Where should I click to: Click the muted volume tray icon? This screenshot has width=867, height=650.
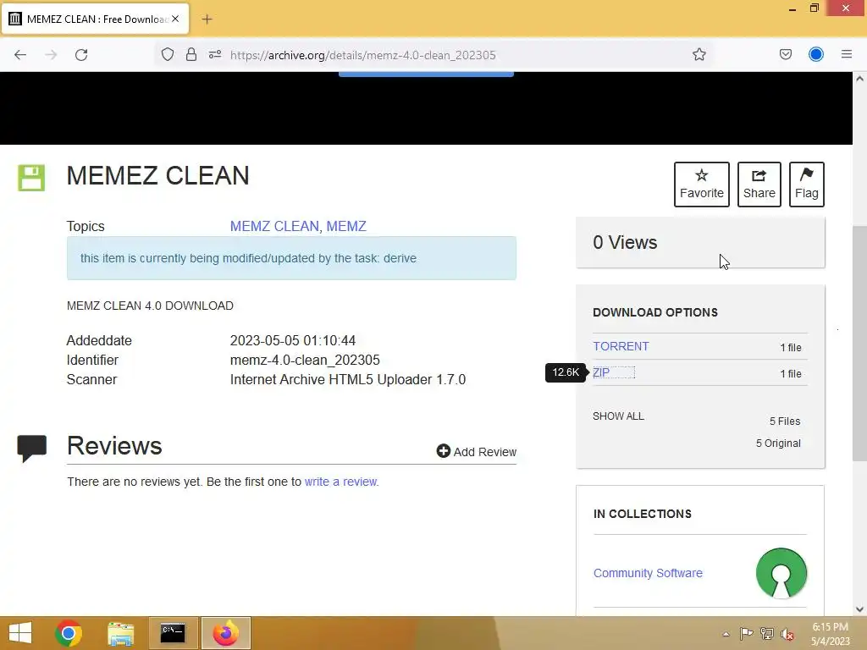pyautogui.click(x=787, y=633)
